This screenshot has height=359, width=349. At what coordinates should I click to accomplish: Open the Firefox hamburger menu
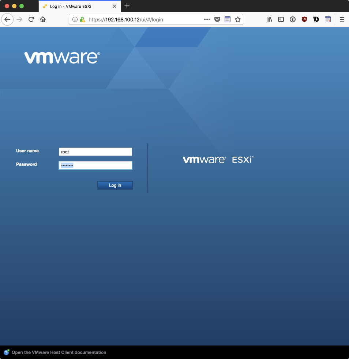342,20
